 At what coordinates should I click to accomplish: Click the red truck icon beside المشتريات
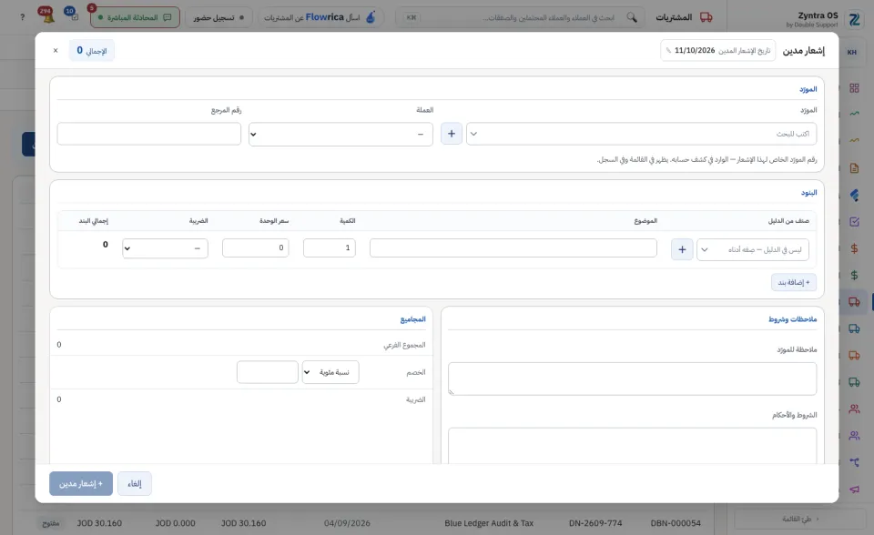[706, 17]
